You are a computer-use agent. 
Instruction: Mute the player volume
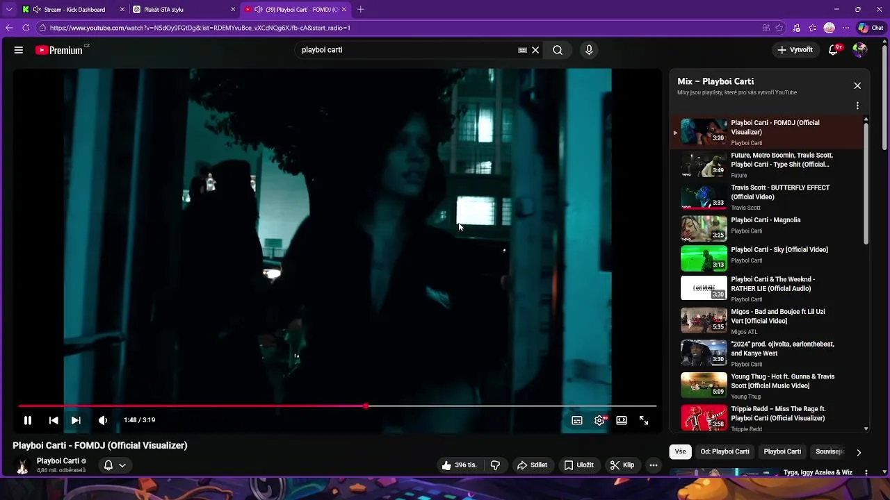click(103, 420)
